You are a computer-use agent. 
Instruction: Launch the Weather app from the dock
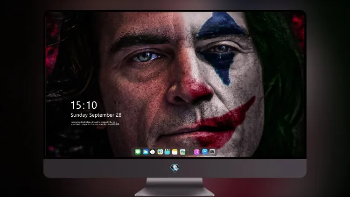point(146,152)
